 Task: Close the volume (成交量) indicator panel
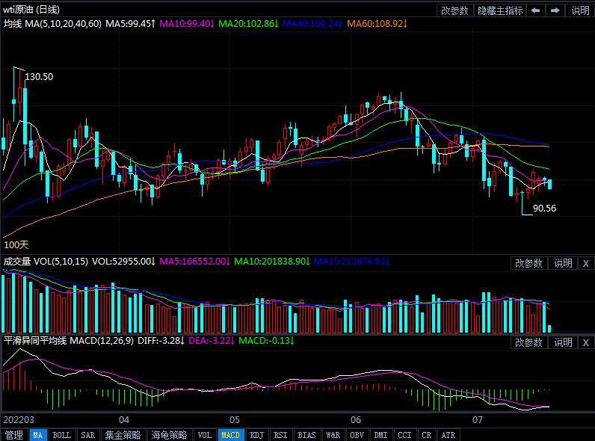(x=585, y=263)
